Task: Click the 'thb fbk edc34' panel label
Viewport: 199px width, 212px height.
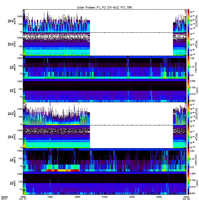Action: (13, 67)
